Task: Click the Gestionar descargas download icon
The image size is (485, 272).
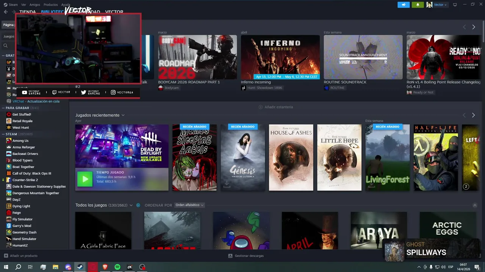Action: 230,256
